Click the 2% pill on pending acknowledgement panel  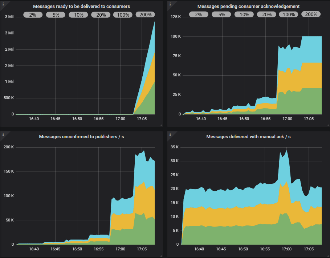[199, 14]
